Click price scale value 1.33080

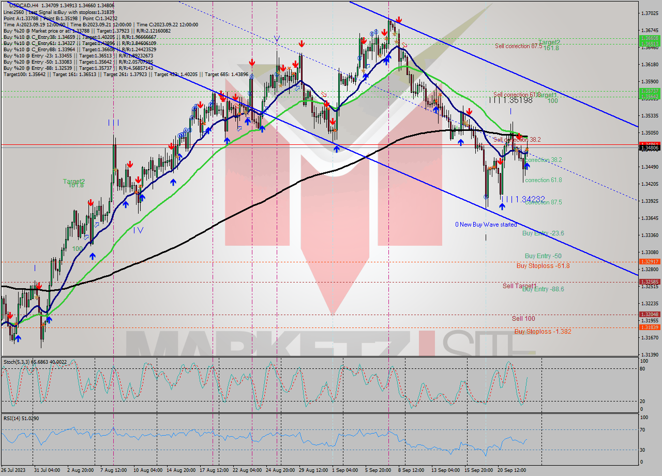click(x=650, y=252)
